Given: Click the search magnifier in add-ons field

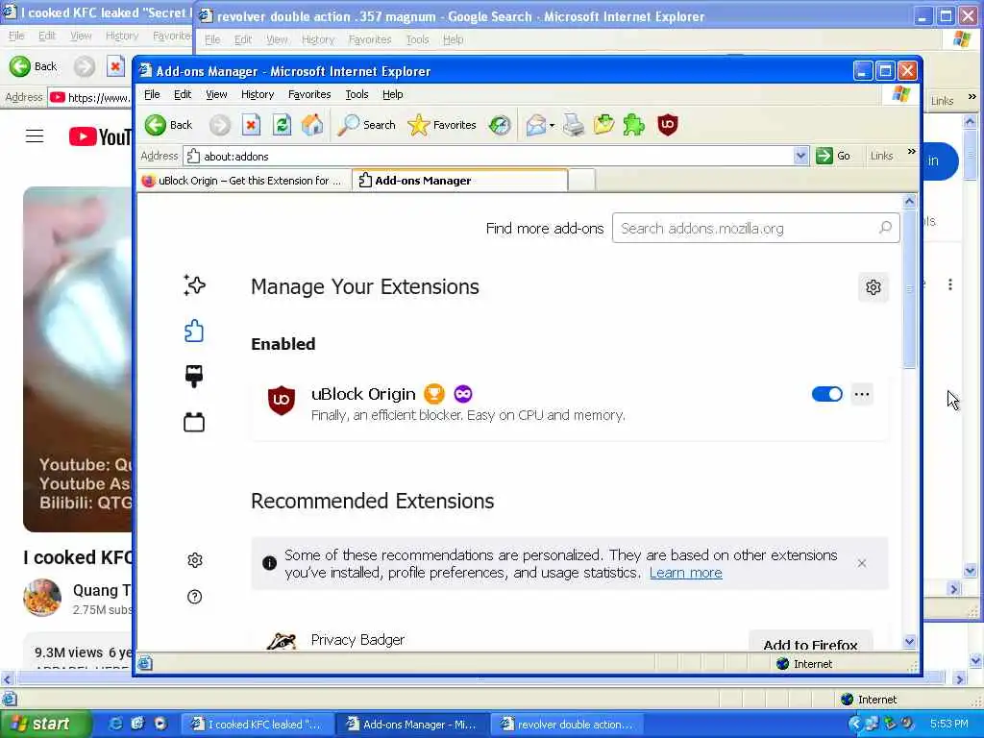Looking at the screenshot, I should 885,228.
